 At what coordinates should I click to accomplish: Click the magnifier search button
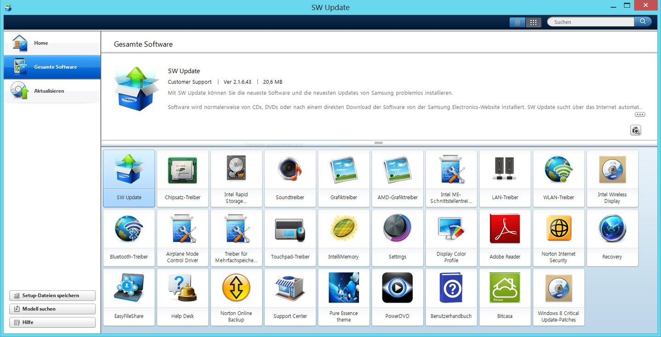643,22
